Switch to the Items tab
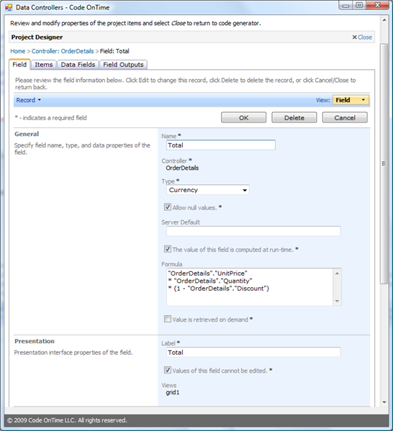Image resolution: width=393 pixels, height=431 pixels. 43,65
